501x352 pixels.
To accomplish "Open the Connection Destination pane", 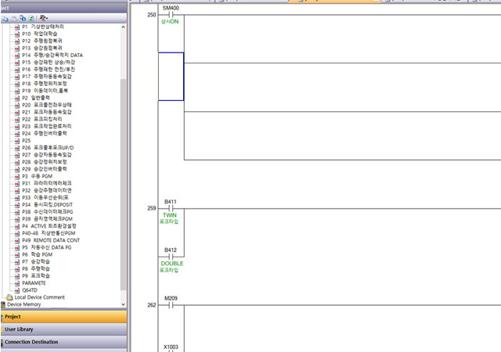I will (x=63, y=342).
